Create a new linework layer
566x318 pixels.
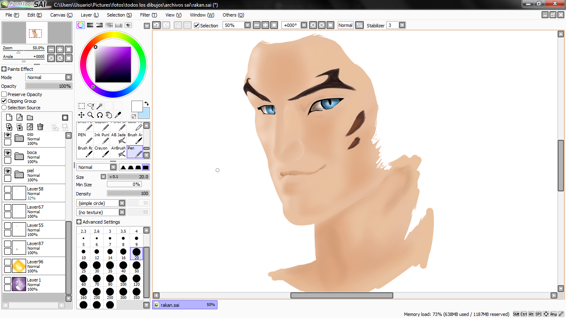pos(19,118)
